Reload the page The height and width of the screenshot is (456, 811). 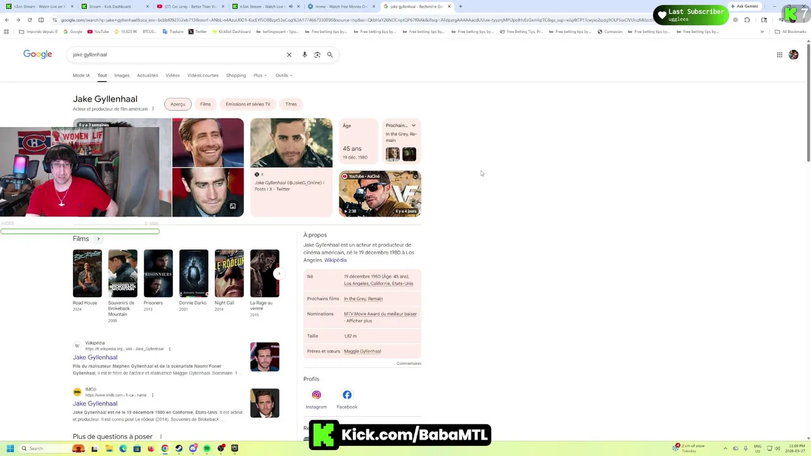[x=29, y=20]
